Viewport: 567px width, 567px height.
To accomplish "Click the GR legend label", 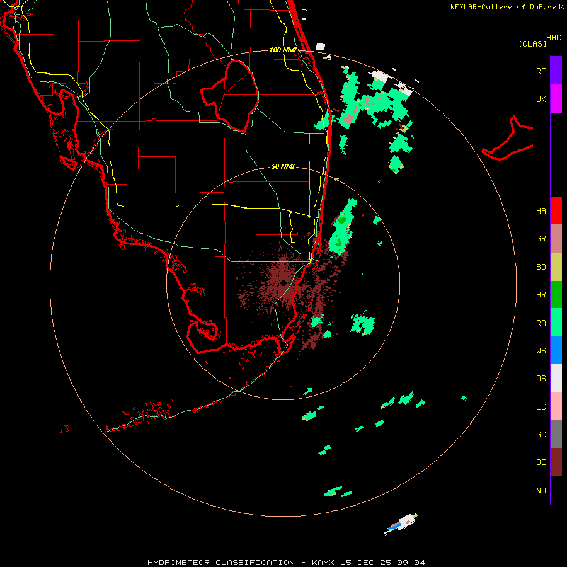I will tap(541, 239).
